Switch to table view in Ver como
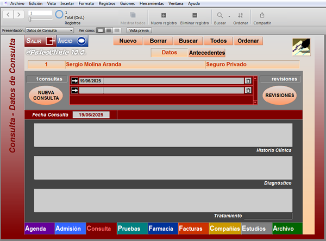Viewport: 326px width, 241px height. 117,30
